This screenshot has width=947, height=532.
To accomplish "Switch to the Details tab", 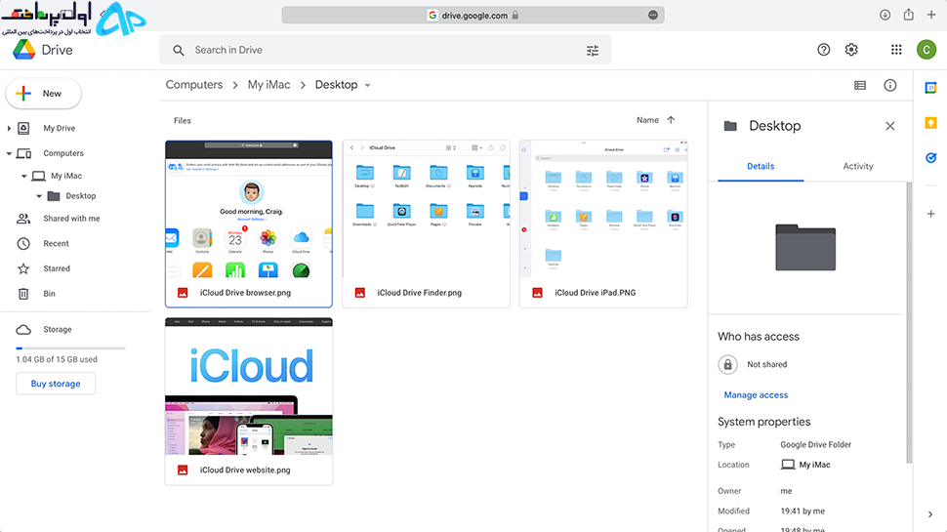I will 761,166.
